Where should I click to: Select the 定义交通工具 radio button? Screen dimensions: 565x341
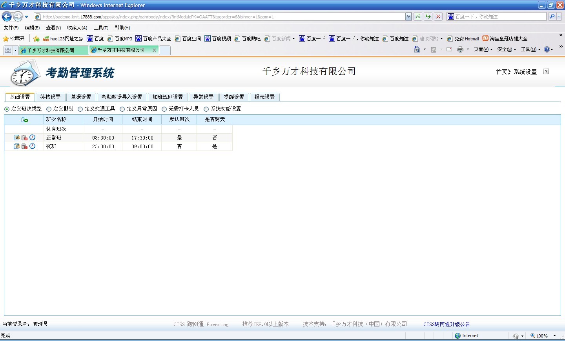coord(80,109)
